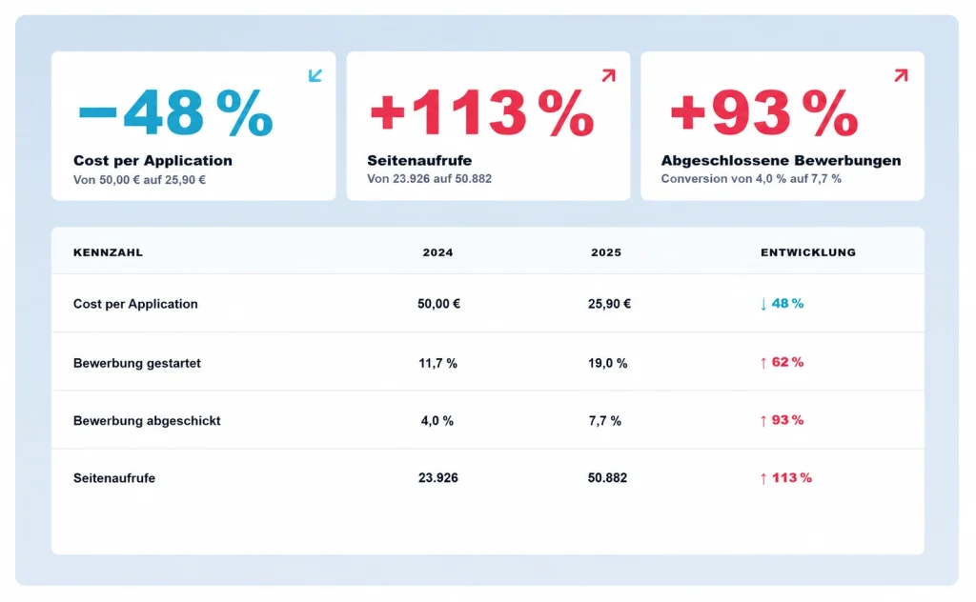Image resolution: width=976 pixels, height=602 pixels.
Task: Select the Bewerbung abgeschickt row label
Action: (147, 421)
